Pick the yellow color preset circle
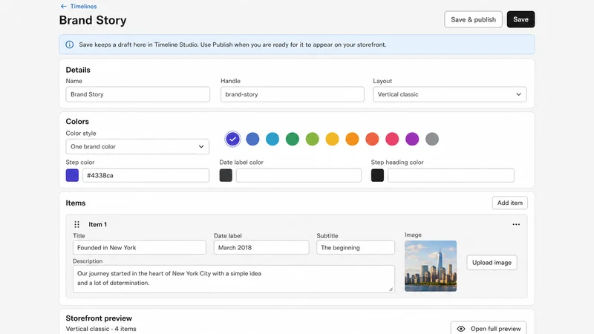This screenshot has height=334, width=594. coord(332,139)
